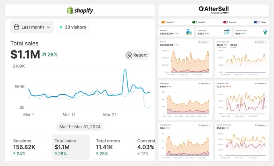Click the Conversion rate line chart

245,103
